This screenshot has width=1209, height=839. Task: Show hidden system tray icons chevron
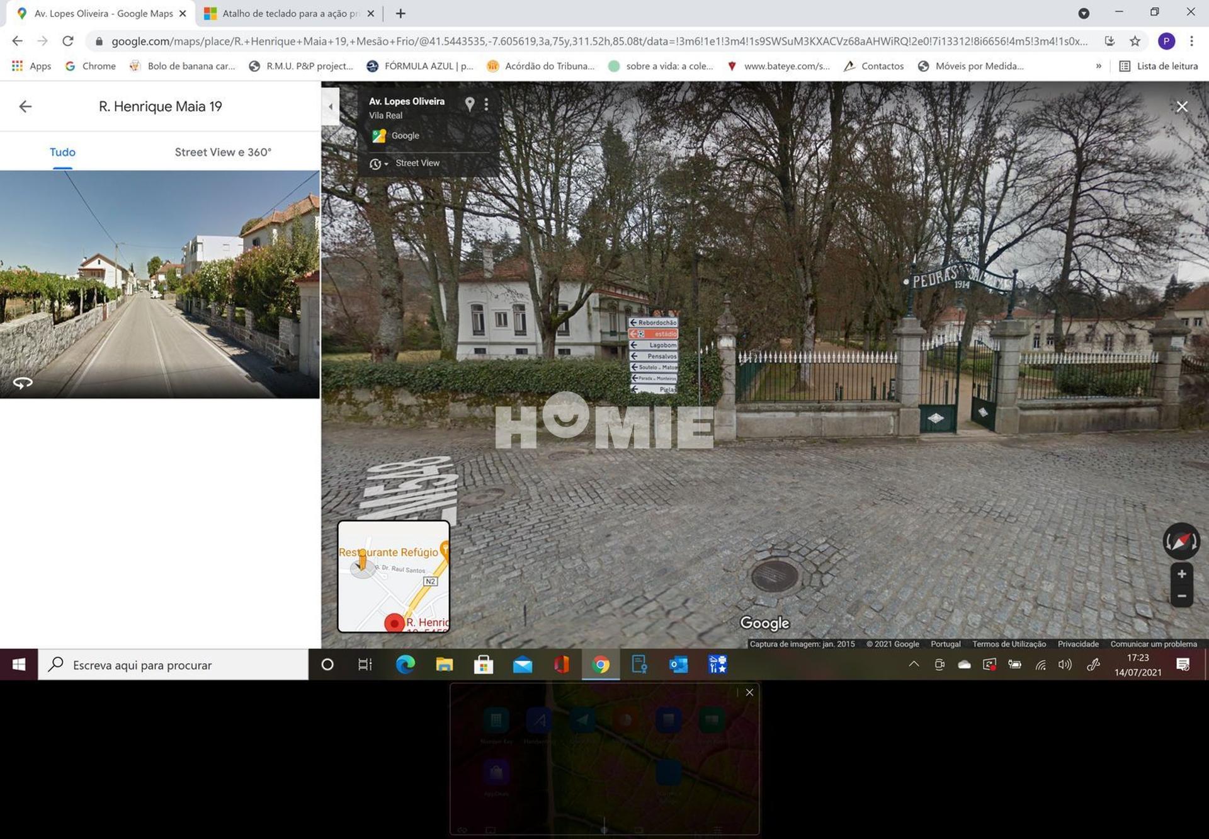click(x=914, y=665)
